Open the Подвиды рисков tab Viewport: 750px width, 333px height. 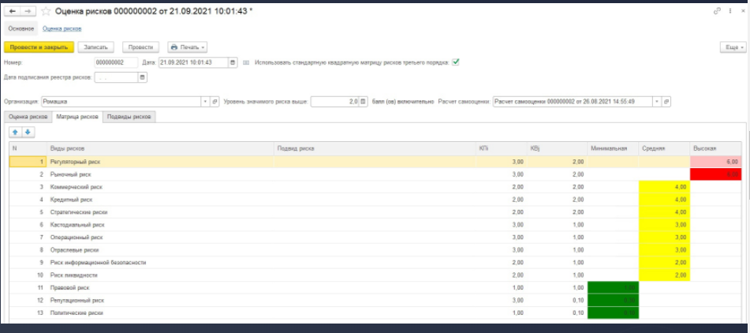[x=129, y=117]
